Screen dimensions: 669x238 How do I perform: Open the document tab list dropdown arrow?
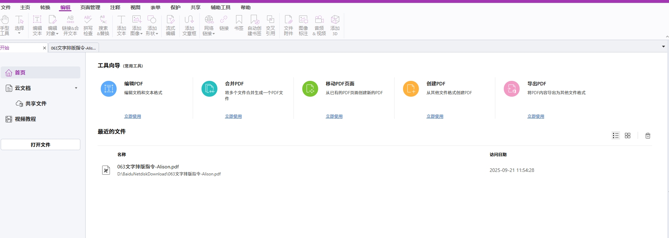tap(663, 47)
